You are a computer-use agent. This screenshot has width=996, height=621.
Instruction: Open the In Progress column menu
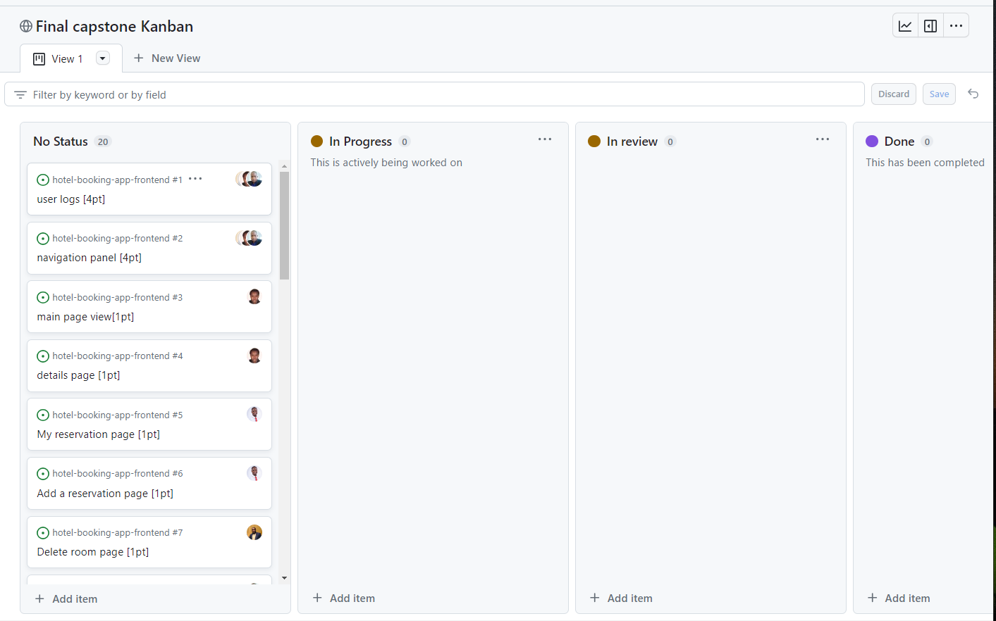[x=544, y=139]
